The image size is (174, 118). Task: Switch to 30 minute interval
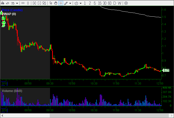(104, 3)
